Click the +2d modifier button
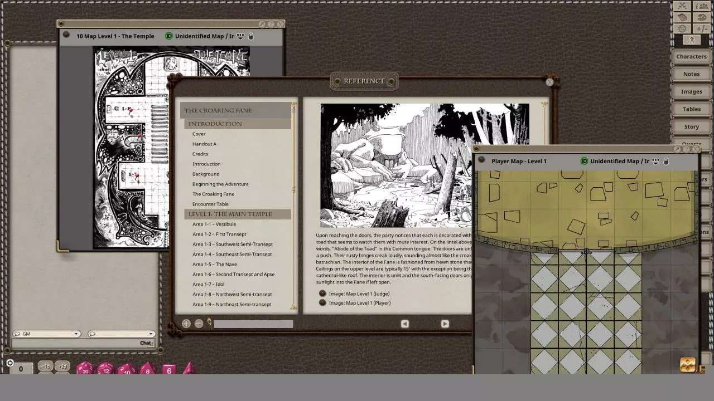This screenshot has height=401, width=714. [62, 366]
